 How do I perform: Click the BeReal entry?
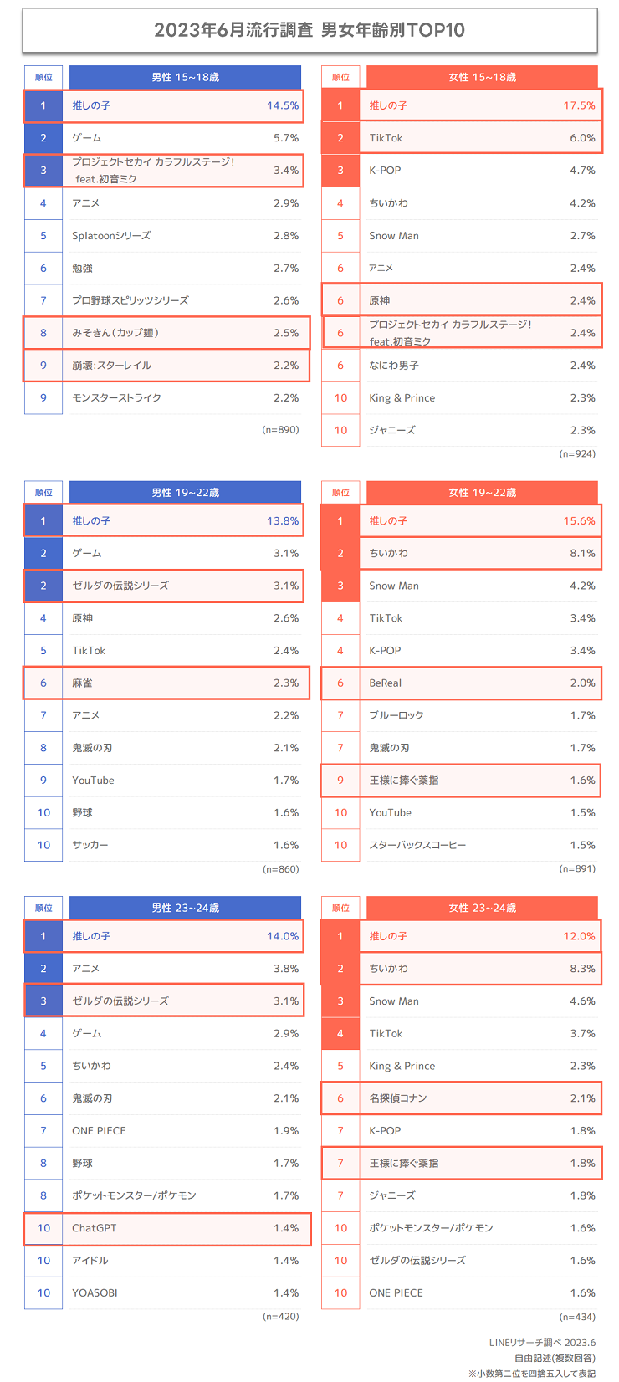coord(461,683)
